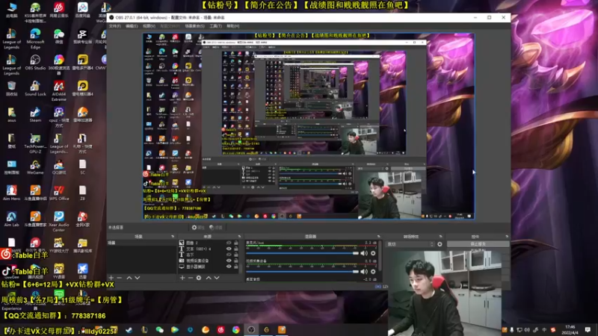Open the 场景集合(S) menu in OBS
Viewport: 598px width, 336px height.
194,26
